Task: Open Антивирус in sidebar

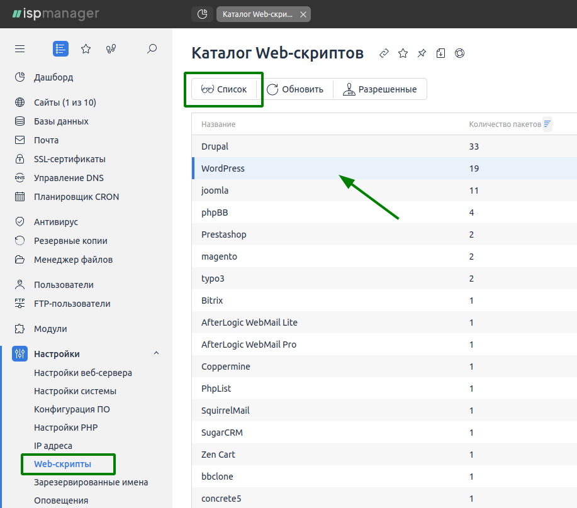Action: click(x=56, y=222)
